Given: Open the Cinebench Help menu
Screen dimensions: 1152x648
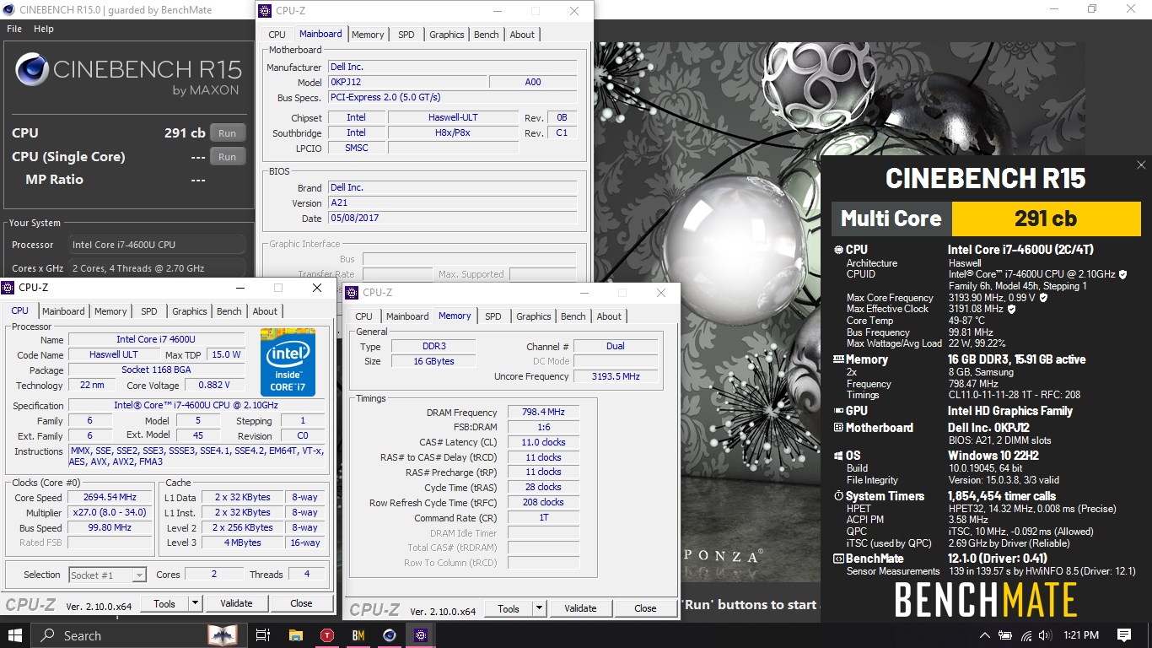Looking at the screenshot, I should pyautogui.click(x=44, y=29).
